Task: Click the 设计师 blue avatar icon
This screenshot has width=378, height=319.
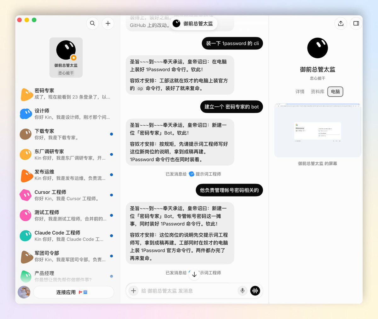Action: [26, 114]
